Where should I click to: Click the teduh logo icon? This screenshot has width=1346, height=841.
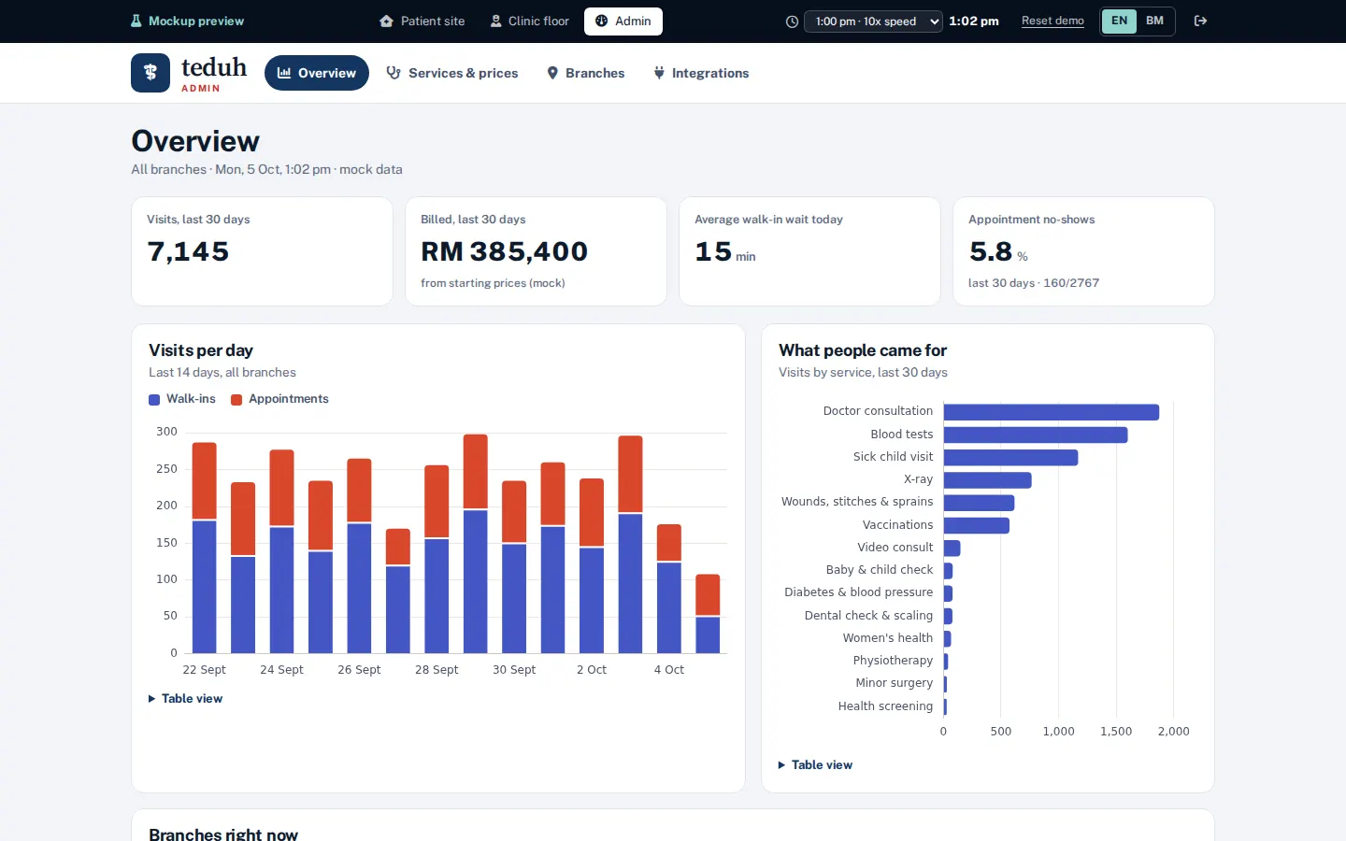(150, 73)
